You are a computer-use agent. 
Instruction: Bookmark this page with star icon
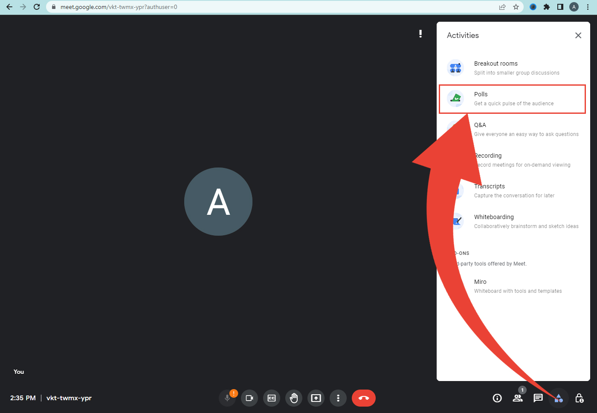click(x=516, y=7)
